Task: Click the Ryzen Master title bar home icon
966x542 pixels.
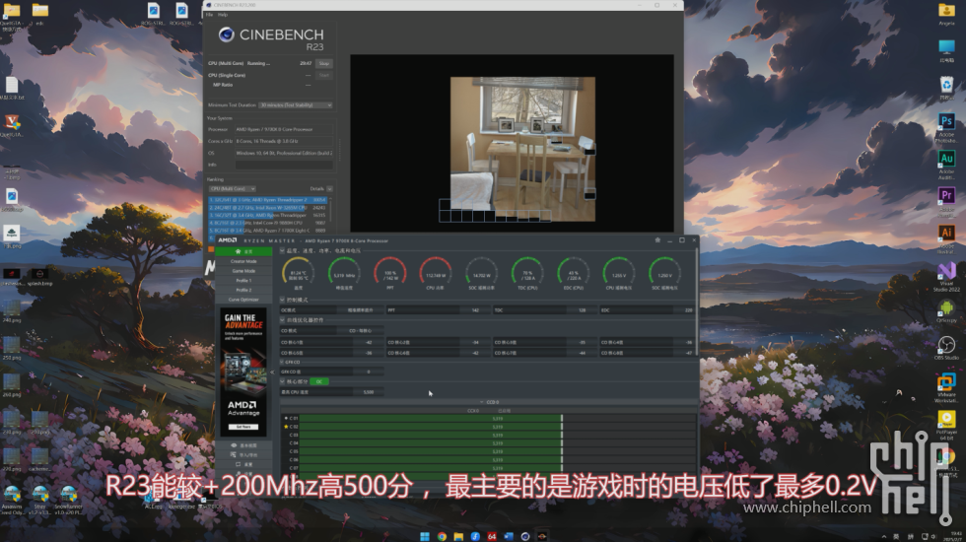Action: [657, 240]
